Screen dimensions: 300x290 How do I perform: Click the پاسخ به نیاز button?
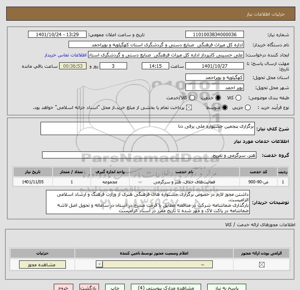(x=226, y=287)
